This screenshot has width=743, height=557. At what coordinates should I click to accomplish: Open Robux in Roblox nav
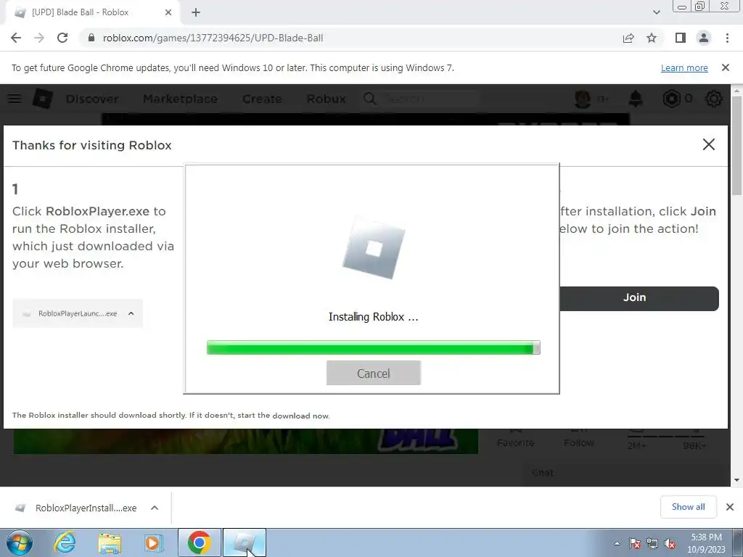click(326, 99)
